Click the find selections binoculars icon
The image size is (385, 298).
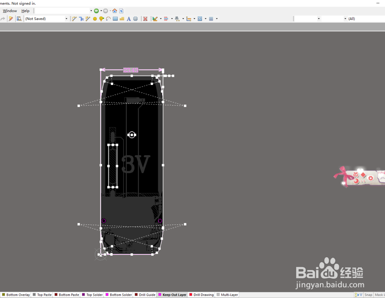click(177, 18)
